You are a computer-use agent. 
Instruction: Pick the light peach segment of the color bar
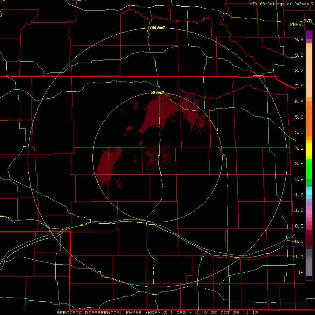pos(309,72)
